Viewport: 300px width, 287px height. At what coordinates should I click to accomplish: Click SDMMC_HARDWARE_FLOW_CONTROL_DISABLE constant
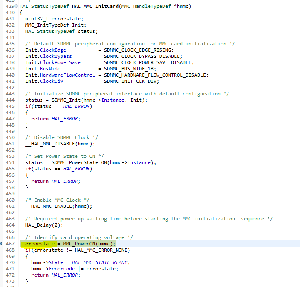pos(155,75)
